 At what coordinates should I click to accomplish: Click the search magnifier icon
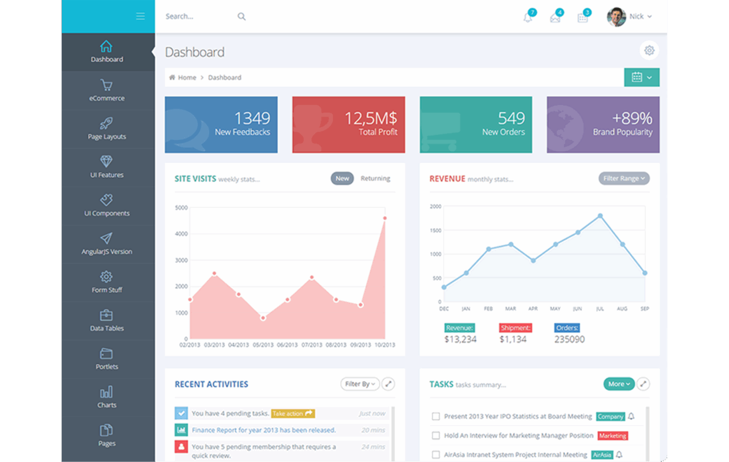241,17
